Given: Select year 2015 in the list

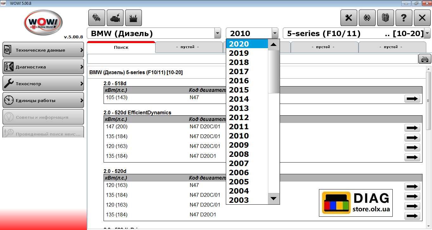Looking at the screenshot, I should coord(247,90).
